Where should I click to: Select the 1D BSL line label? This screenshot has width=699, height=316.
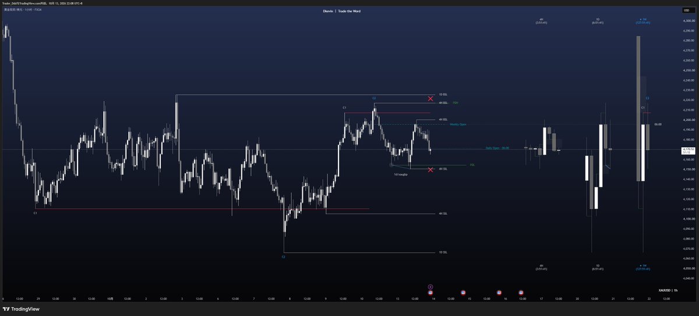point(443,94)
